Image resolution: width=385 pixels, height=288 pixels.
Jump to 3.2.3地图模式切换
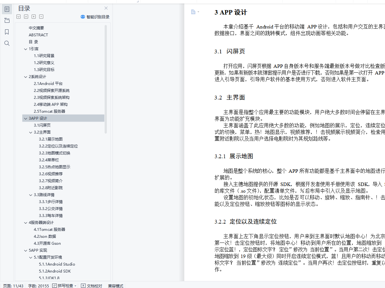[x=54, y=153]
